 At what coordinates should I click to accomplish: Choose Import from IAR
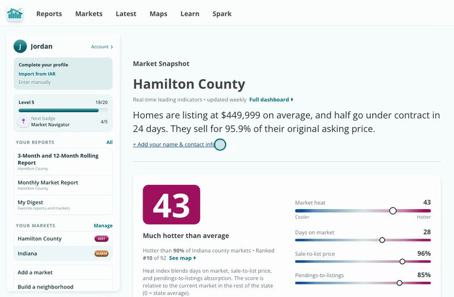click(37, 74)
